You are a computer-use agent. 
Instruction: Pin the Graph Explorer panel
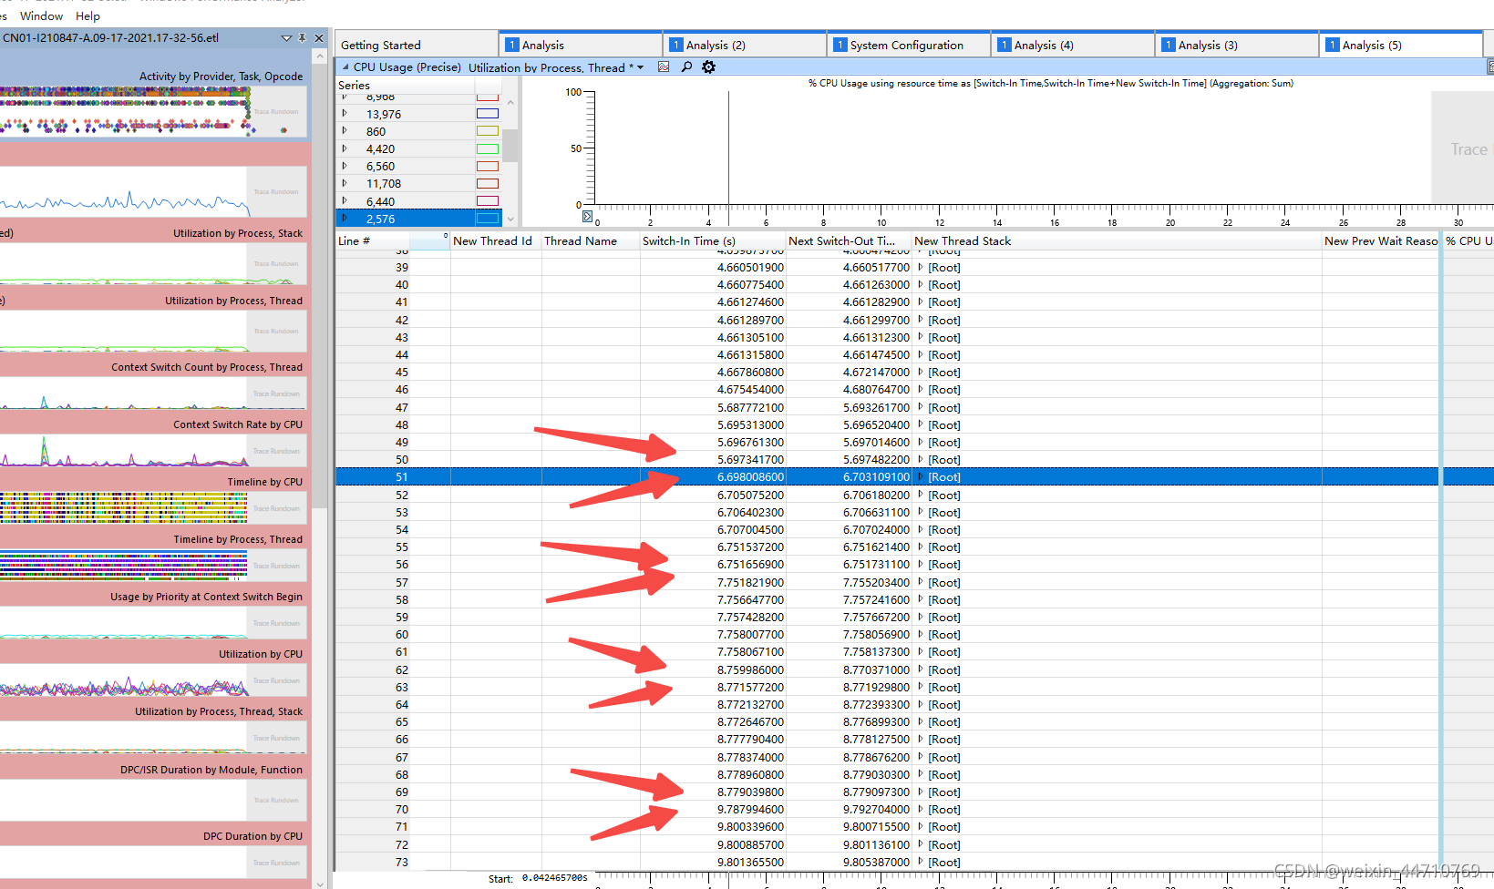point(302,38)
